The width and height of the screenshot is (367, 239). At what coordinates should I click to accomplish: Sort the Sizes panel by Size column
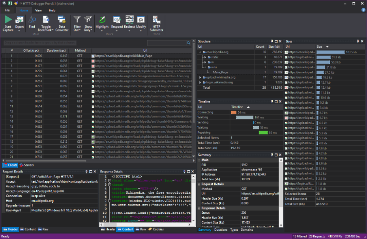tap(340, 47)
